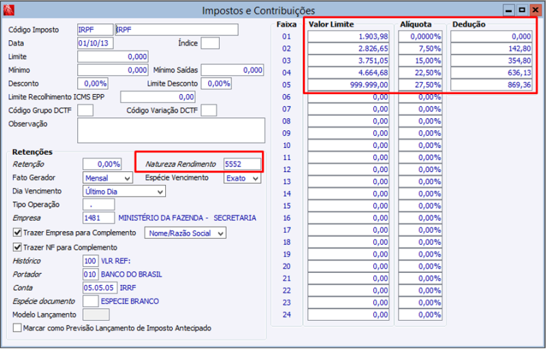This screenshot has height=350, width=546.
Task: Click Dedução 142,80 in faixa 02
Action: [x=491, y=48]
